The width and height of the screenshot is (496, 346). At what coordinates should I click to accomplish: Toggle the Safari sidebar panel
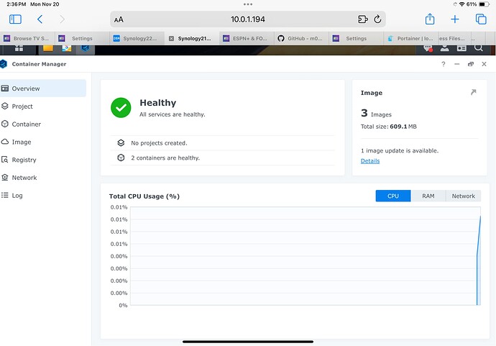point(15,19)
